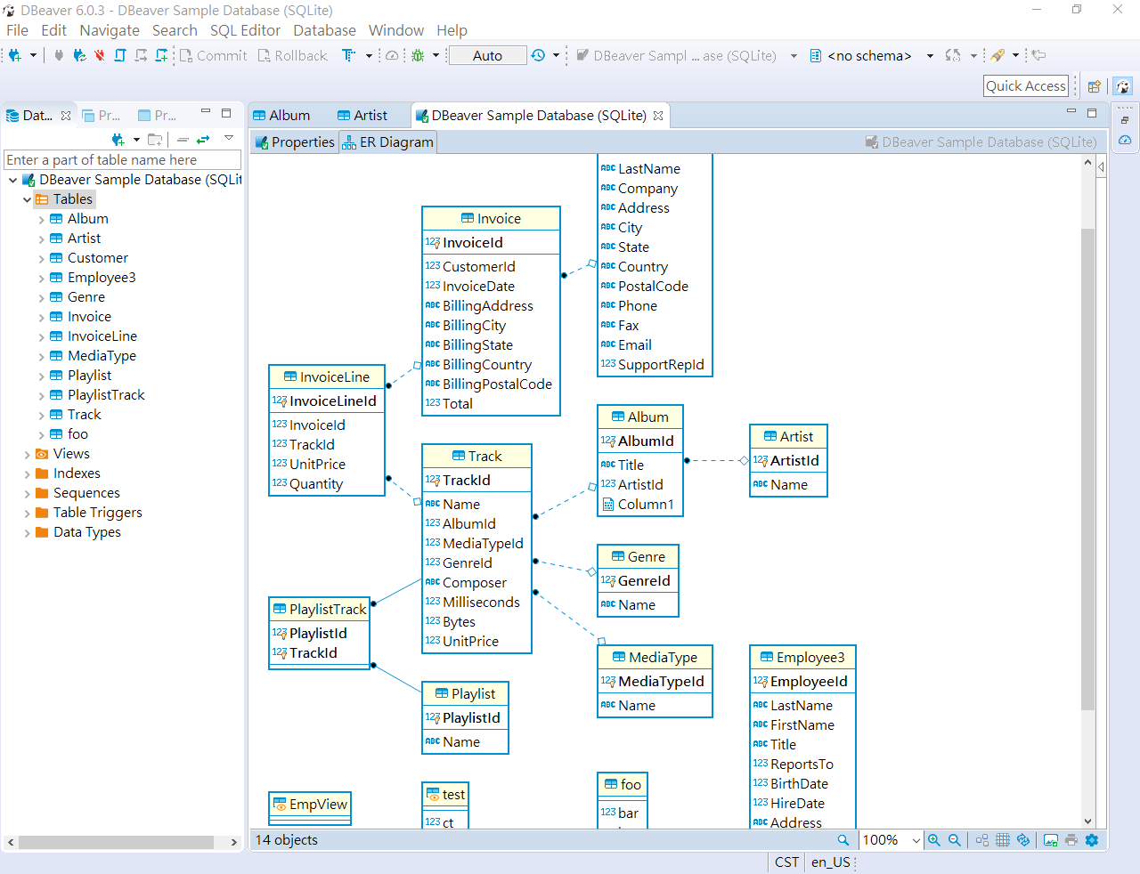The width and height of the screenshot is (1140, 874).
Task: Expand the Views folder
Action: point(27,454)
